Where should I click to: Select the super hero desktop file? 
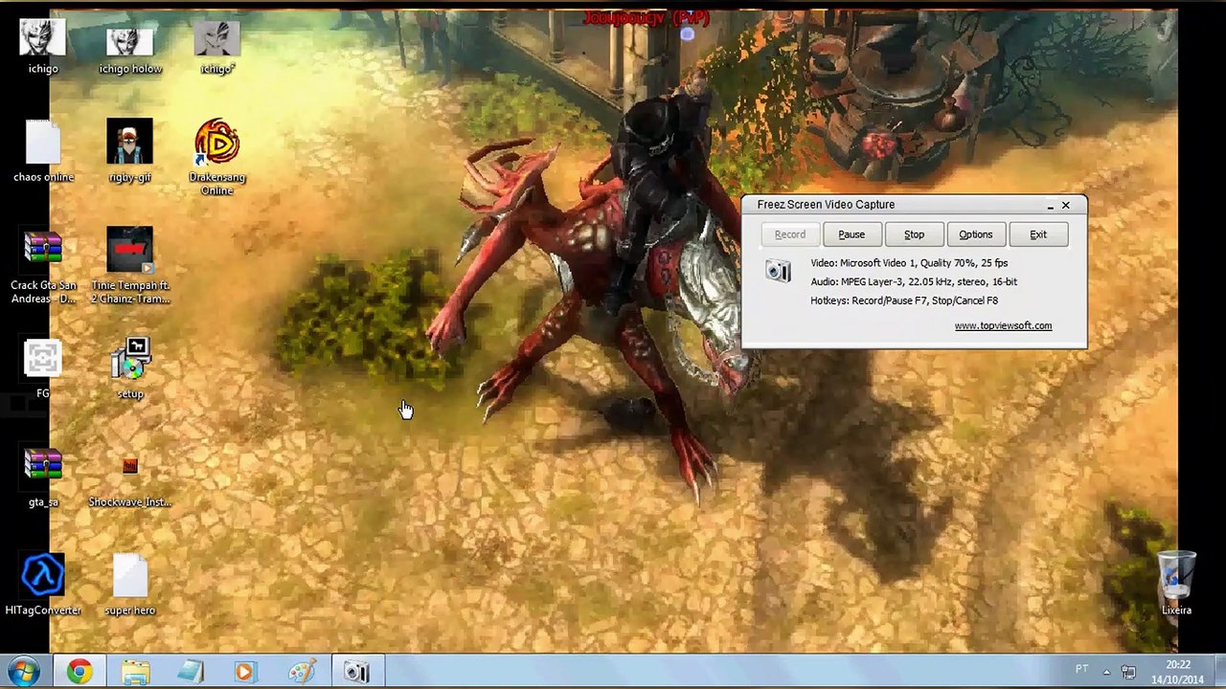130,585
